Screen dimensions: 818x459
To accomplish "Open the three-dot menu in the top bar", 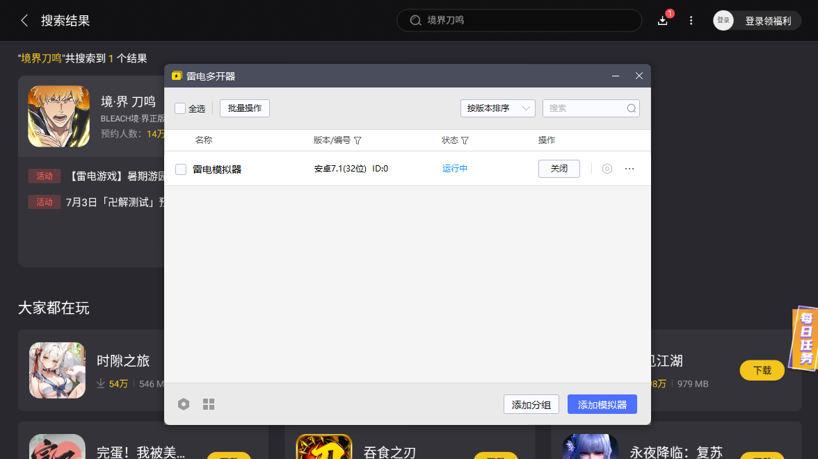I will (x=691, y=20).
